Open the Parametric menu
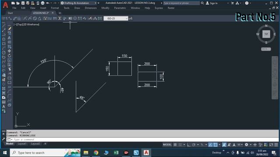Image resolution: width=280 pixels, height=157 pixels. tap(120, 8)
